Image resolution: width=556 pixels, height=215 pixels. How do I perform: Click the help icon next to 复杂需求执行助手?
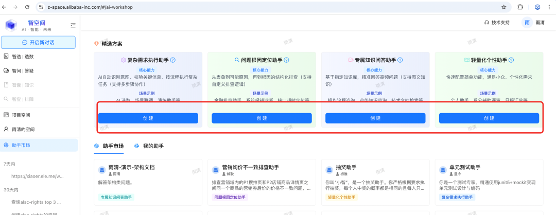(x=173, y=60)
